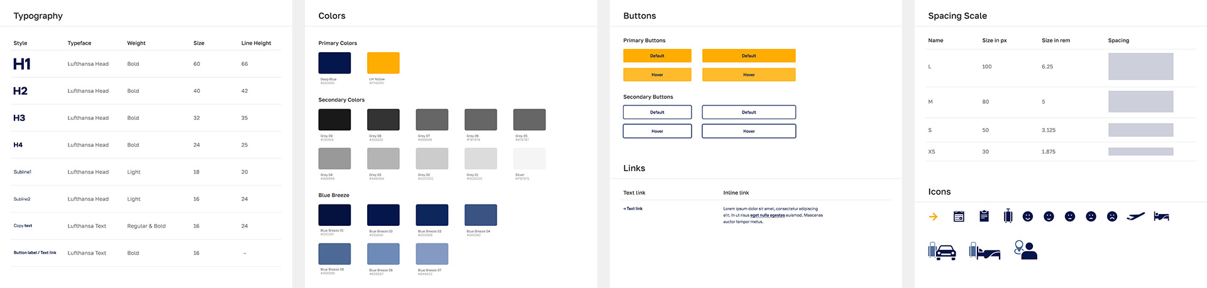The height and width of the screenshot is (288, 1207).
Task: Select the upright suitcase icon
Action: tap(1008, 216)
